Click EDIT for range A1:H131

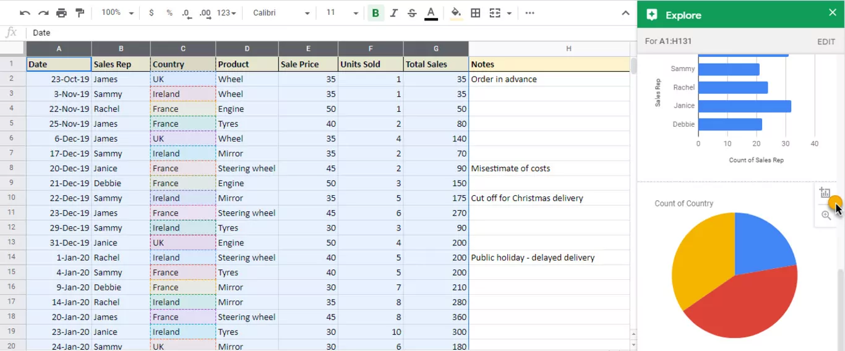coord(826,41)
